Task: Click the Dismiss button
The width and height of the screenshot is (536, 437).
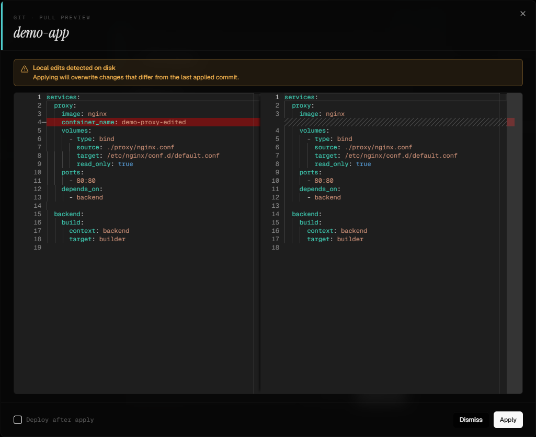Action: pos(471,420)
